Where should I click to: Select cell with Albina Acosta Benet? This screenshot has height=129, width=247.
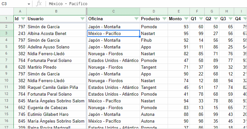click(x=56, y=33)
